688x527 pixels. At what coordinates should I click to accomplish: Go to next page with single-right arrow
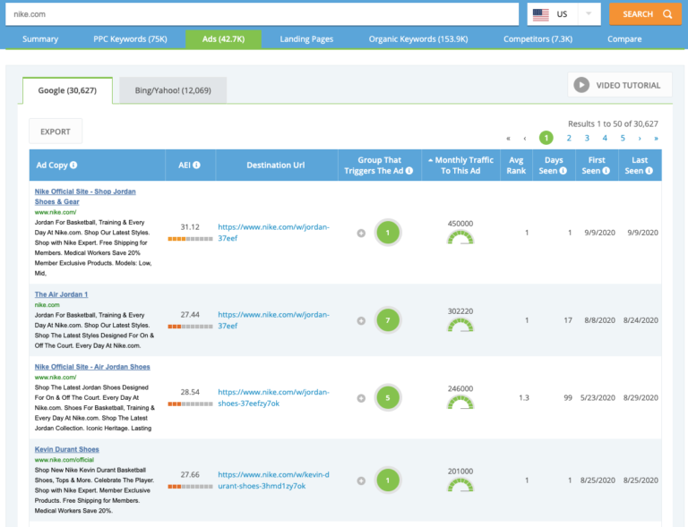640,139
